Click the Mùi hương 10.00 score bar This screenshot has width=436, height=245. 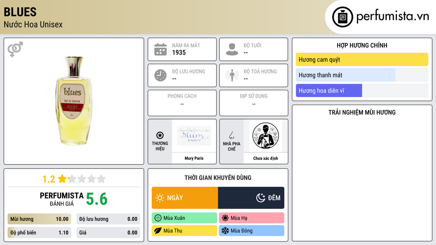[x=39, y=219]
